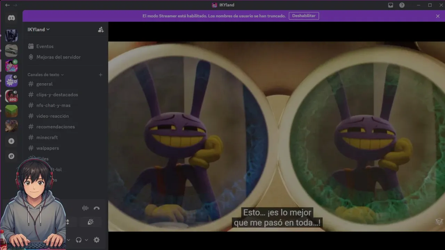Open output device options chevron beside headphones
Image resolution: width=445 pixels, height=250 pixels.
86,240
